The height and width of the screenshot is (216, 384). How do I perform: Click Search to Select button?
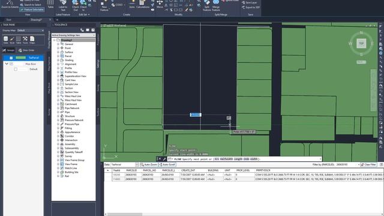click(x=31, y=5)
